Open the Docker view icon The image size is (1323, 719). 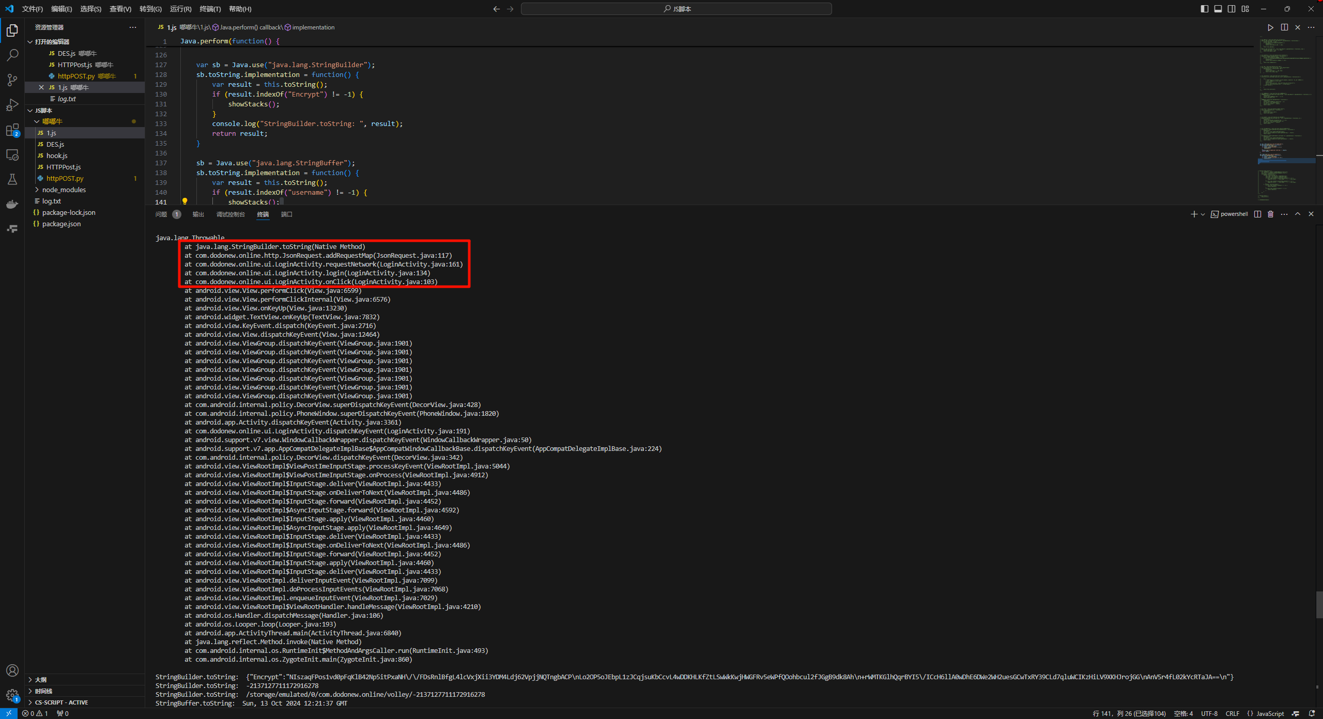12,205
